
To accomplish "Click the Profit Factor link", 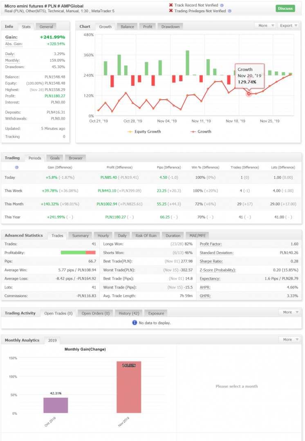I will point(211,244).
